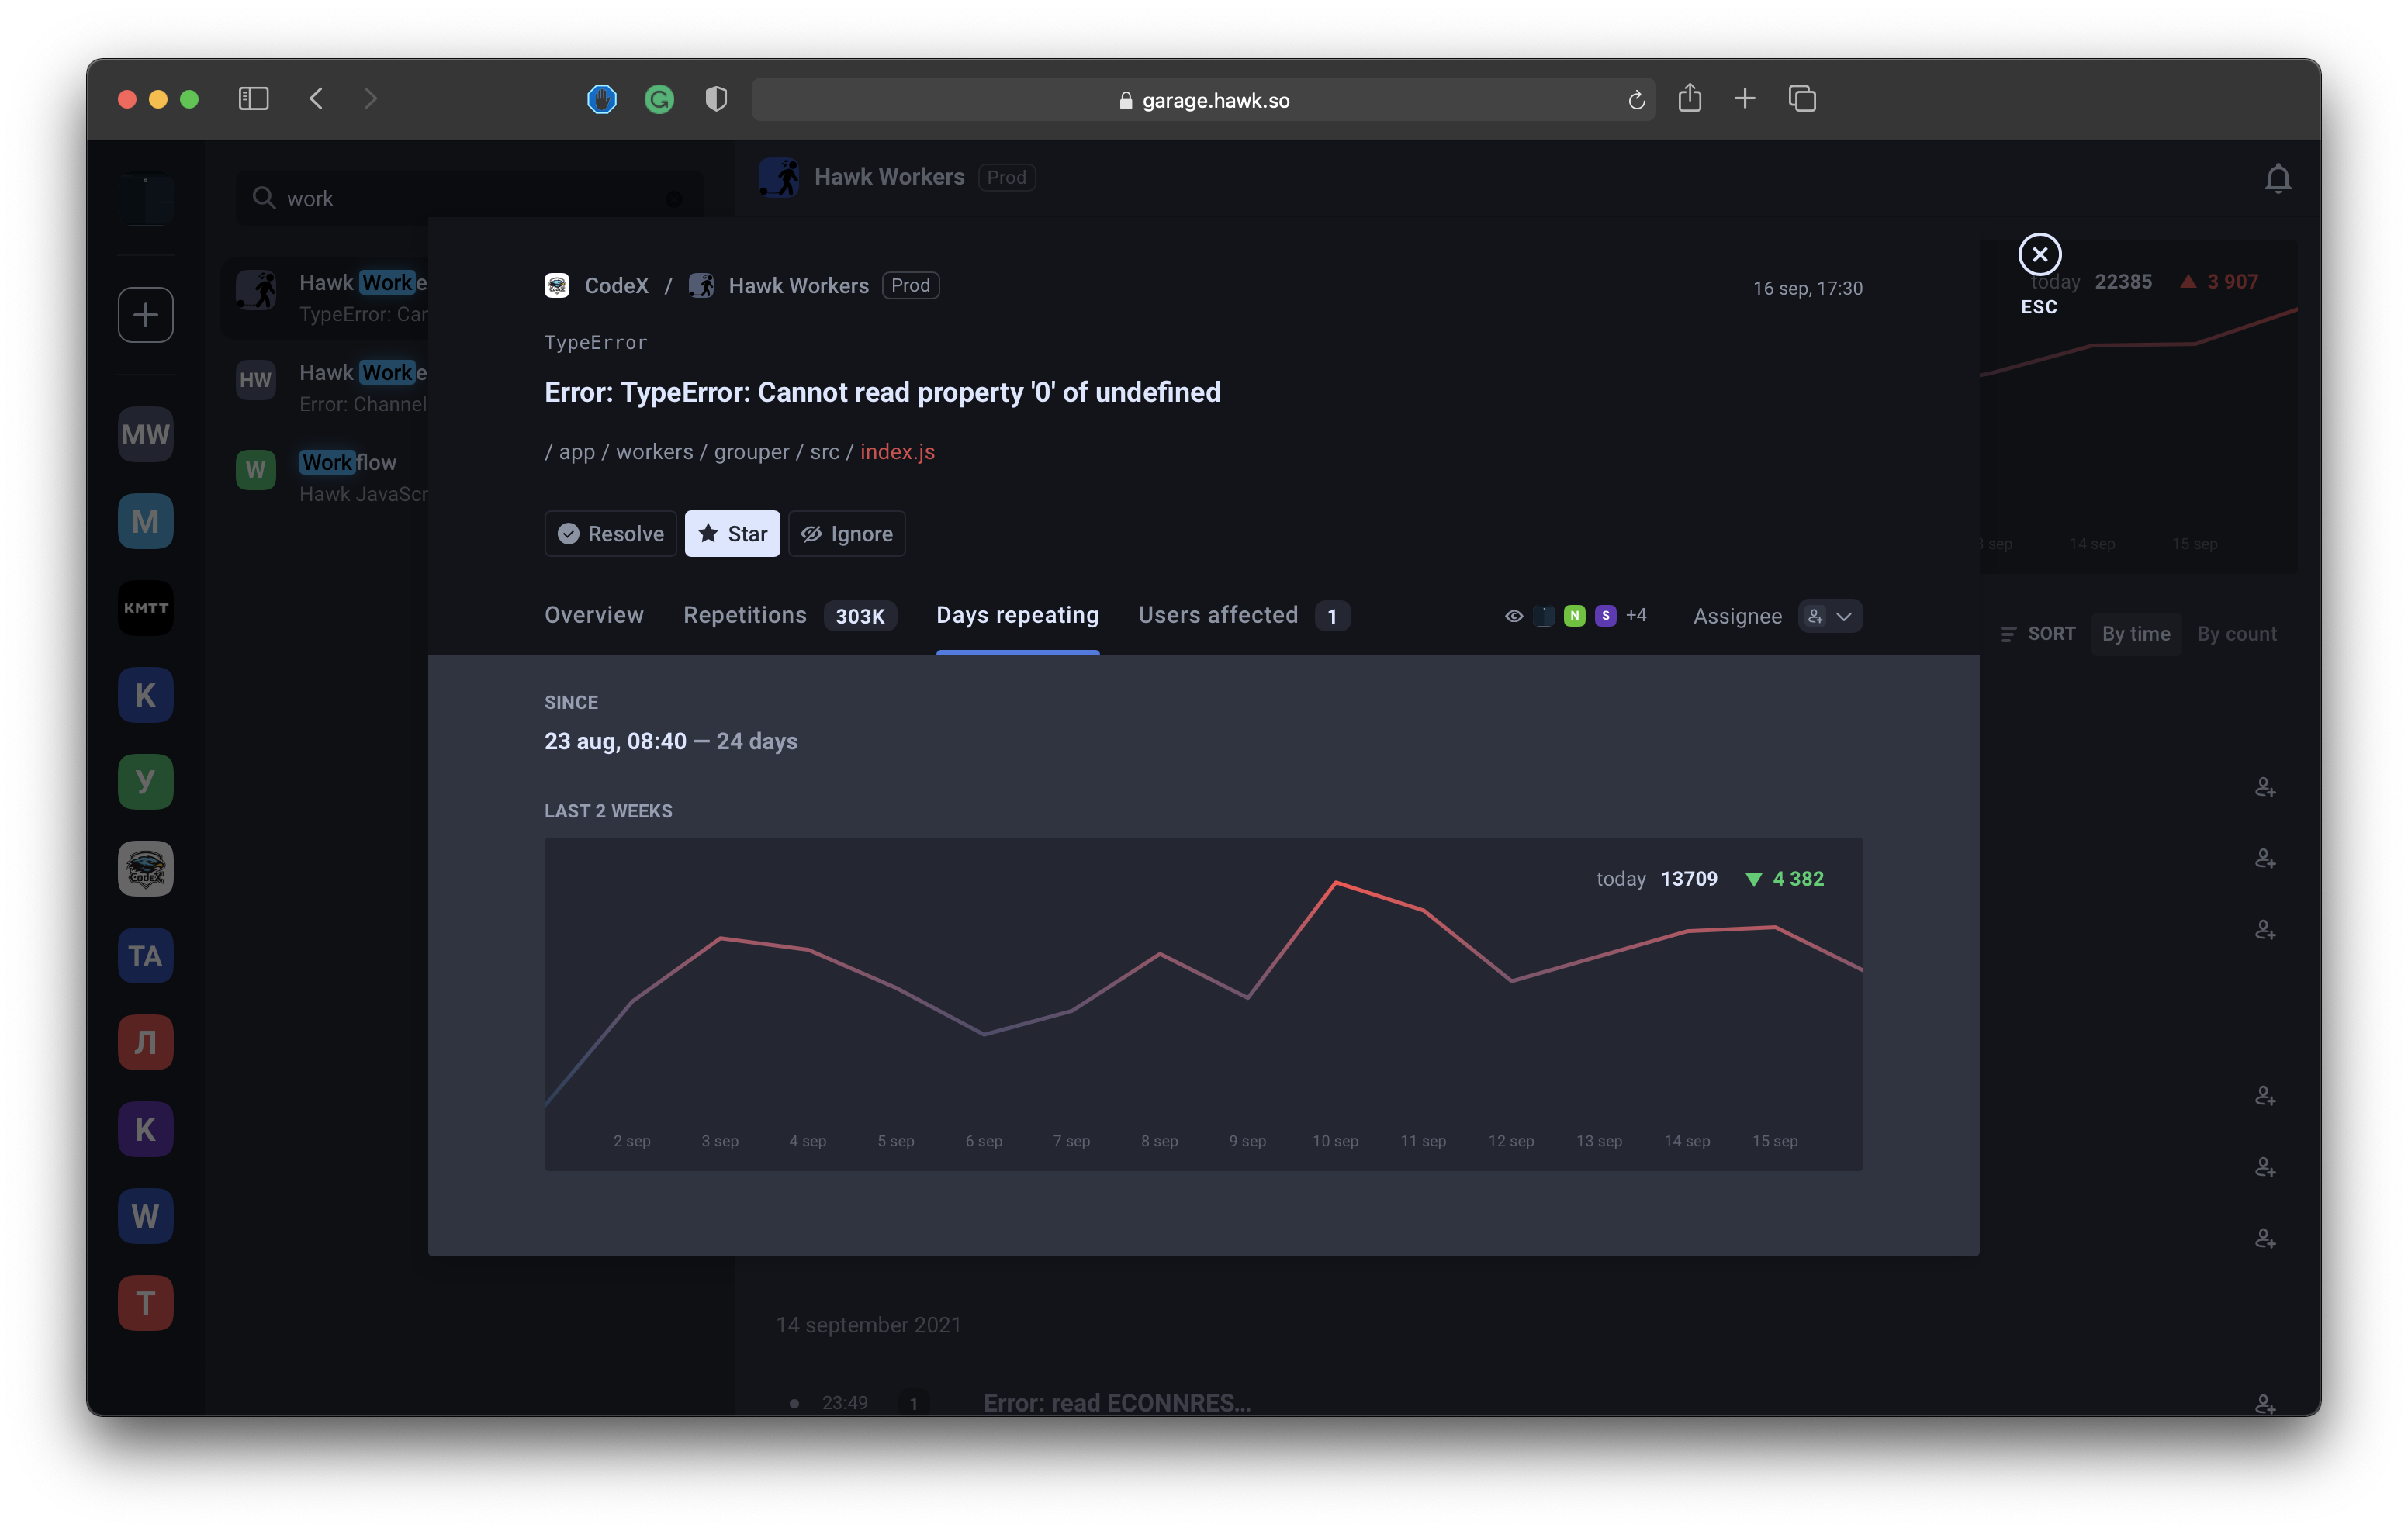Click the eye viewers icon
Viewport: 2408px width, 1531px height.
point(1513,616)
